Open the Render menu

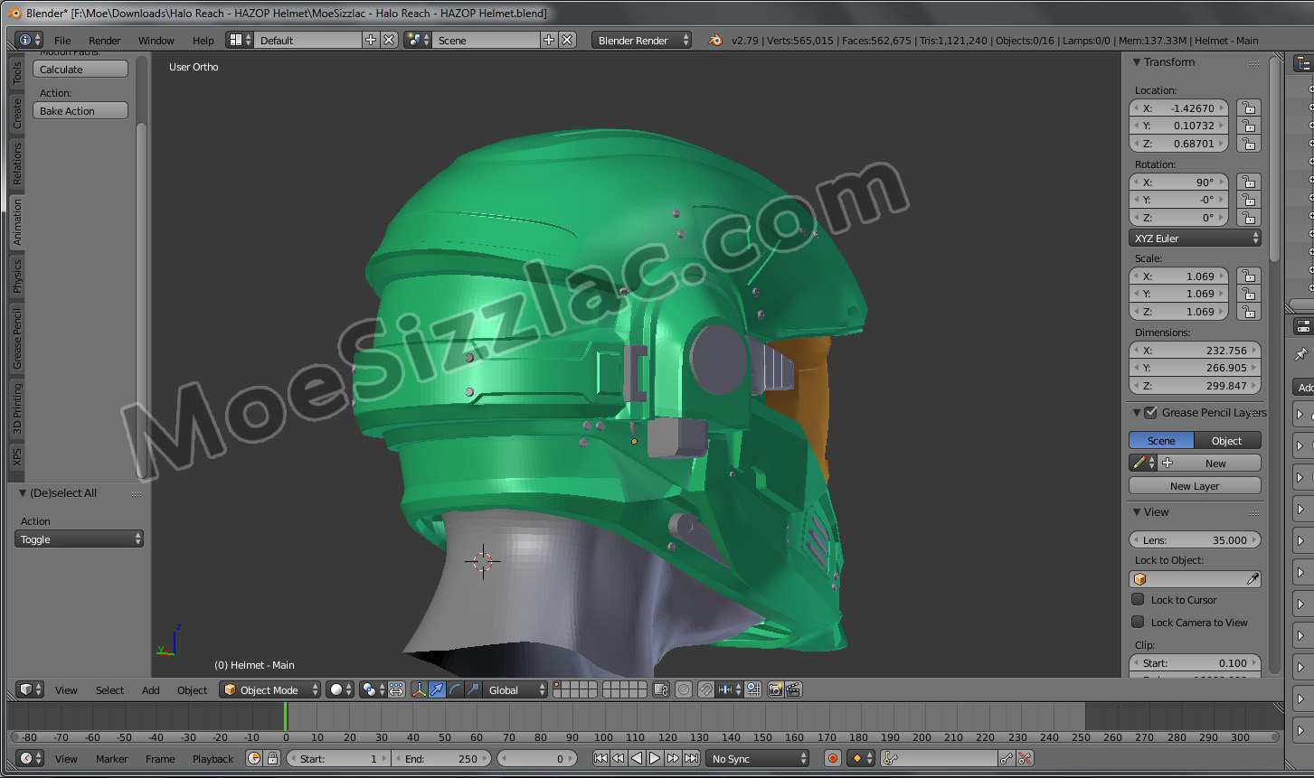(x=104, y=40)
